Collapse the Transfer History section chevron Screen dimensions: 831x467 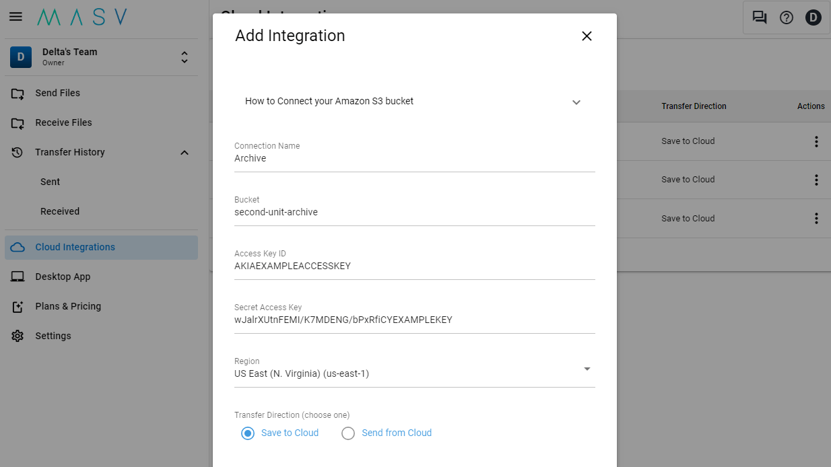[x=185, y=153]
